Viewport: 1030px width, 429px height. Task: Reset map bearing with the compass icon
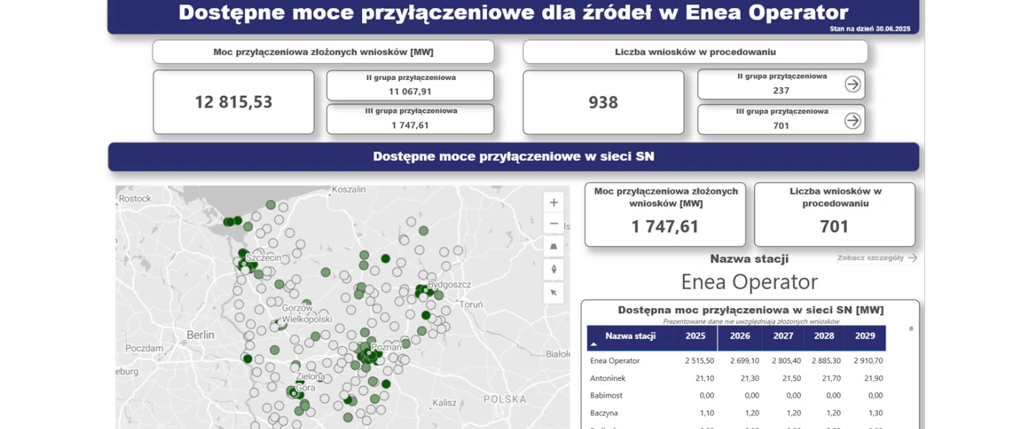pyautogui.click(x=553, y=269)
